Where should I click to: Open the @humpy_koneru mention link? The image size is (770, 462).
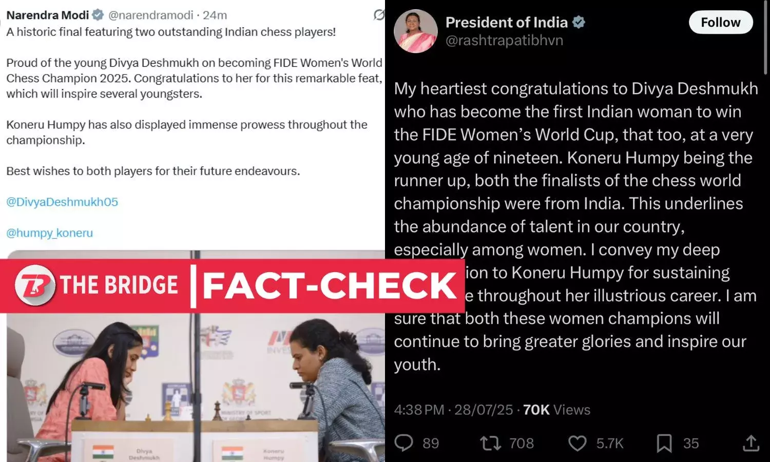coord(50,233)
